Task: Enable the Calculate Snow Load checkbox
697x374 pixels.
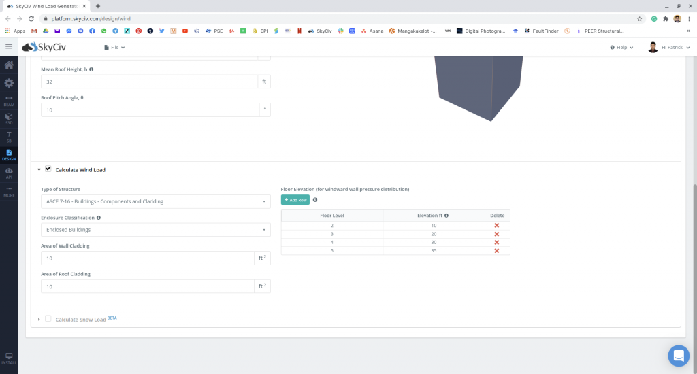Action: (x=48, y=318)
